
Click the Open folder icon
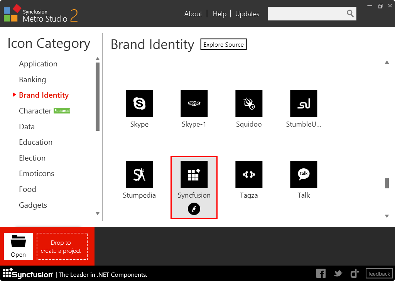18,246
